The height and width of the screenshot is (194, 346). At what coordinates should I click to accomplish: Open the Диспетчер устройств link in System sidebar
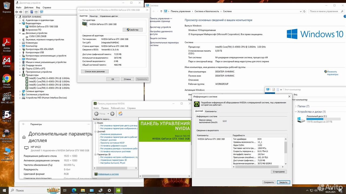(x=160, y=27)
